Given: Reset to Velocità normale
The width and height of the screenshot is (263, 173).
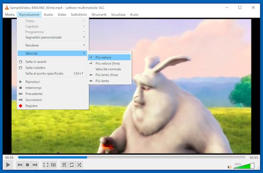Looking at the screenshot, I should point(109,69).
